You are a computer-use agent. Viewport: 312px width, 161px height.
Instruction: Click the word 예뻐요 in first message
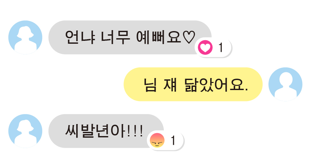tap(159, 37)
